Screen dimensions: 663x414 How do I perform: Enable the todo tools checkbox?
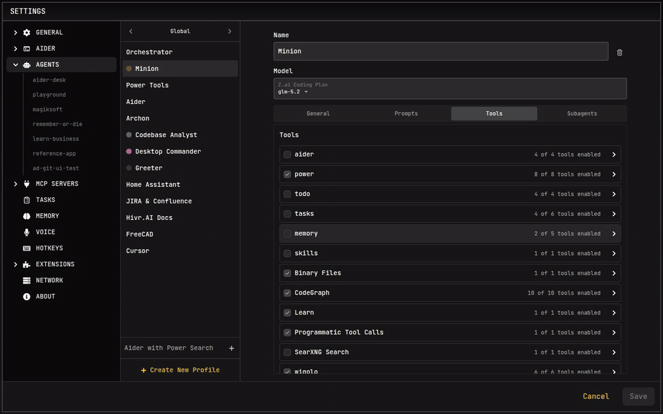(287, 194)
